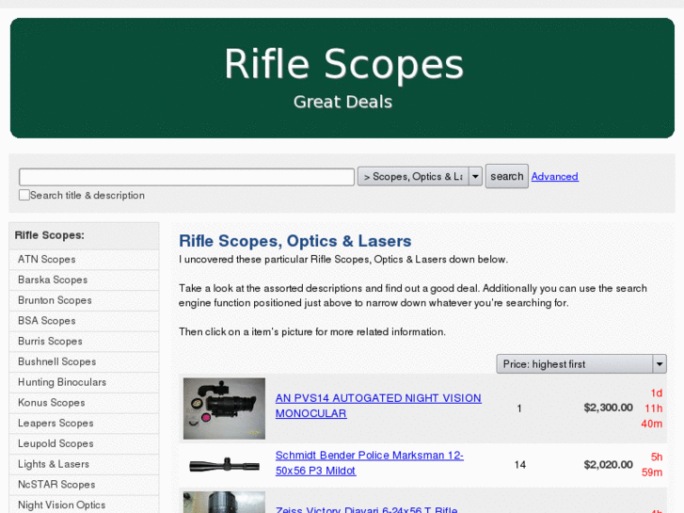This screenshot has width=684, height=513.
Task: Click the Schmidt Bender scope thumbnail image
Action: 224,464
